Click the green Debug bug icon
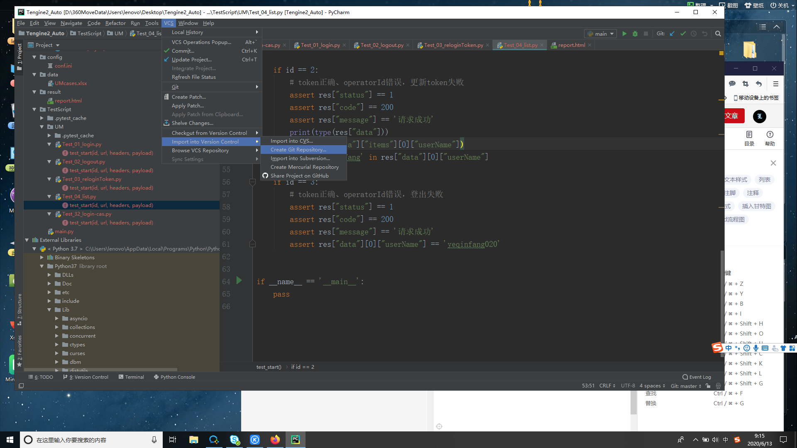The height and width of the screenshot is (448, 797). point(635,34)
